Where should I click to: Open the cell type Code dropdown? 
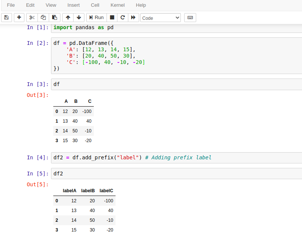coord(161,18)
